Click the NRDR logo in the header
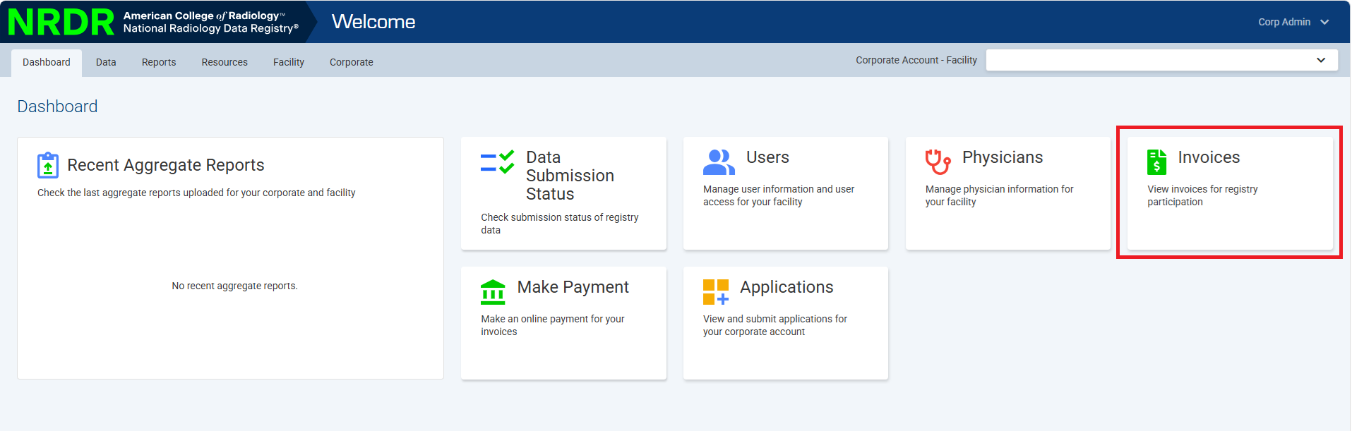Image resolution: width=1352 pixels, height=431 pixels. point(61,22)
